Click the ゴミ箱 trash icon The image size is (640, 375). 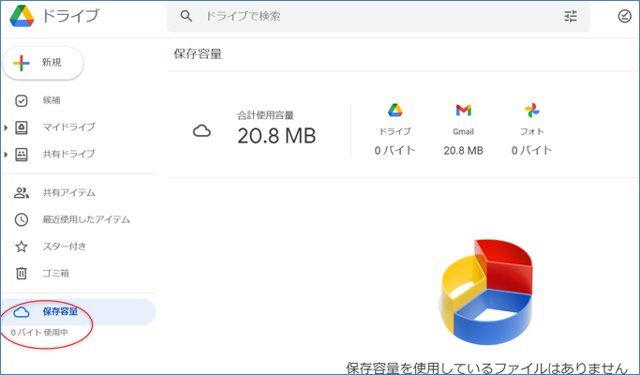tap(22, 274)
